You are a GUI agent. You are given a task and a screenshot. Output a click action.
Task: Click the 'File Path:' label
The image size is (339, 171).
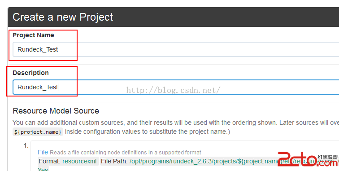114,162
